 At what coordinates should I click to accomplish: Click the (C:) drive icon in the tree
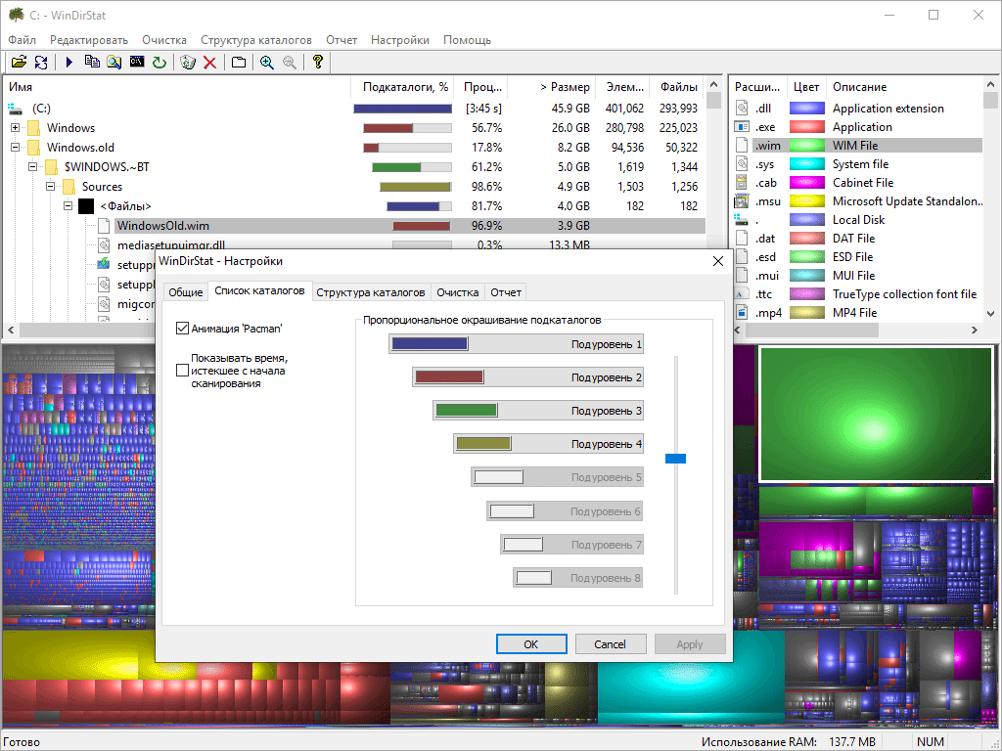tap(15, 108)
